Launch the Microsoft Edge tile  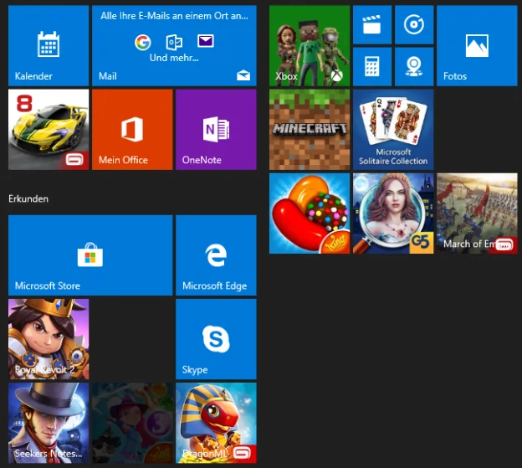click(216, 255)
